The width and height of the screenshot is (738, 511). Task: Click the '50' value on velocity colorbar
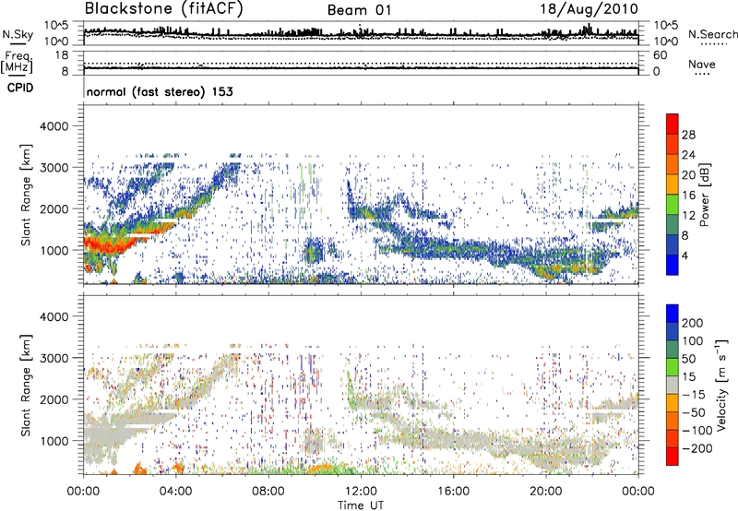[x=688, y=359]
